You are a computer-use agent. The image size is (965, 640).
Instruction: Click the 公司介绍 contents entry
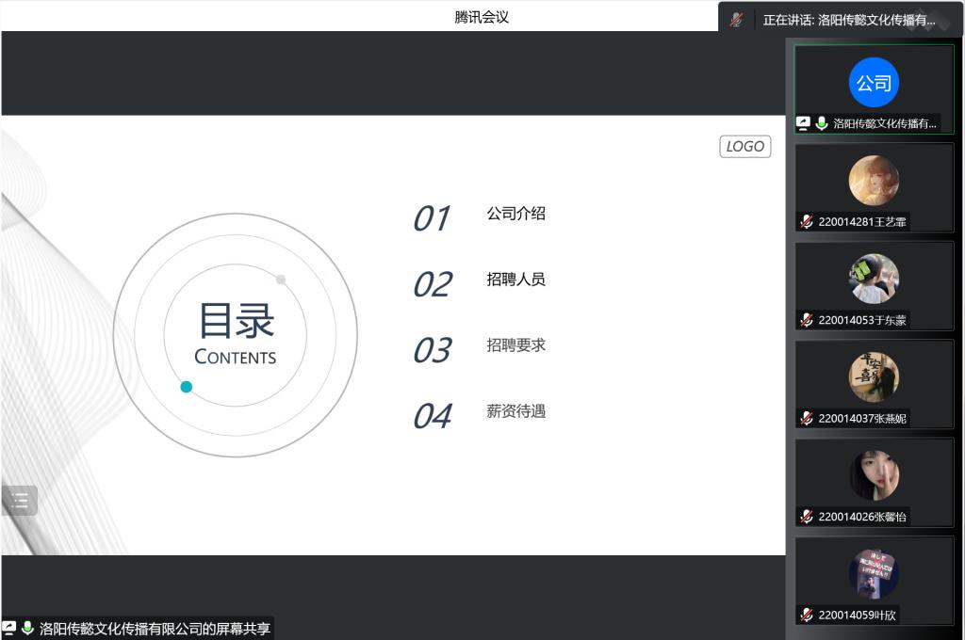click(x=515, y=214)
